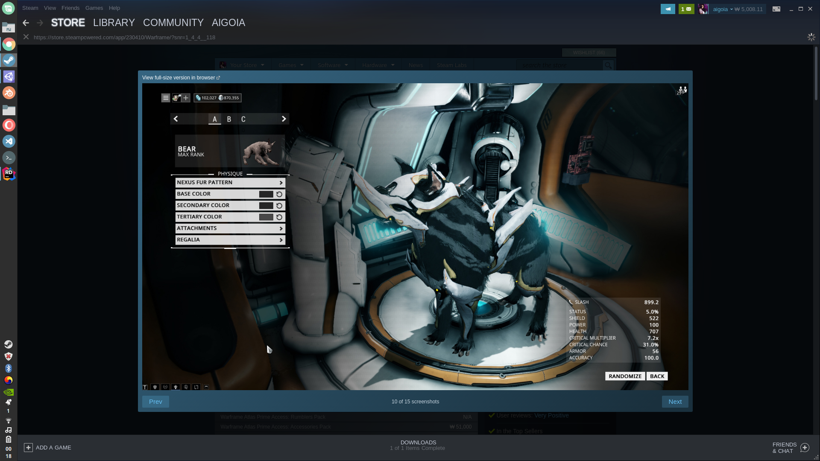Launch Blender from the dock

pos(9,93)
